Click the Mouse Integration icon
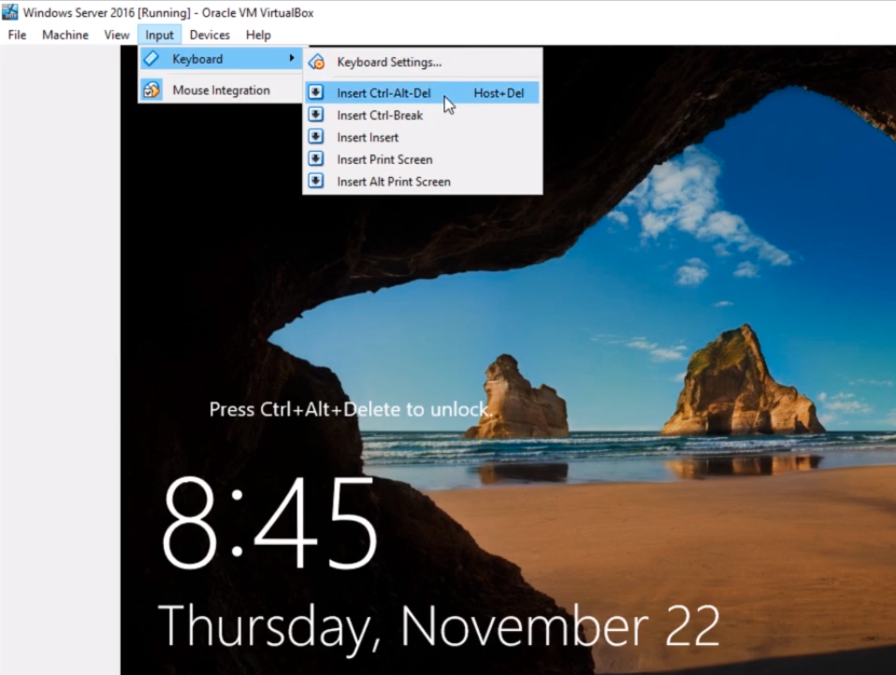The height and width of the screenshot is (675, 896). click(x=152, y=90)
